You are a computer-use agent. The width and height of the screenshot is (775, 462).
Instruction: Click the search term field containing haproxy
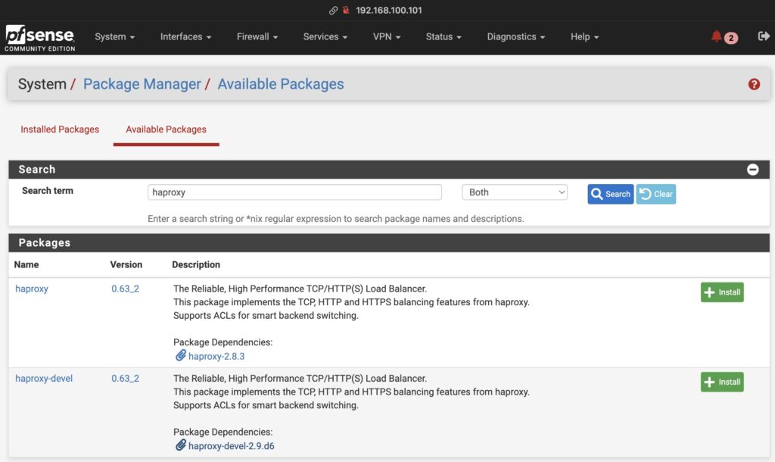point(294,192)
